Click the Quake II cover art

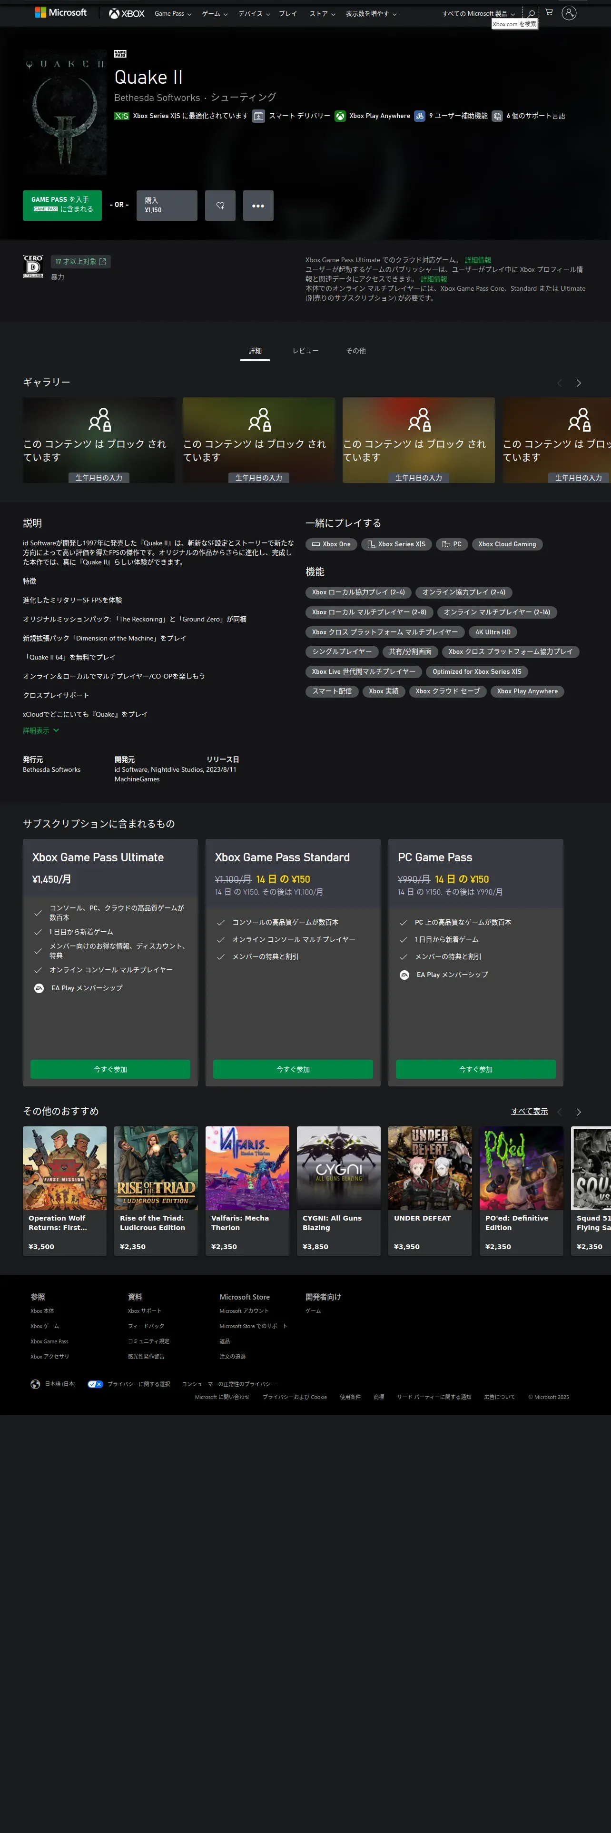65,112
